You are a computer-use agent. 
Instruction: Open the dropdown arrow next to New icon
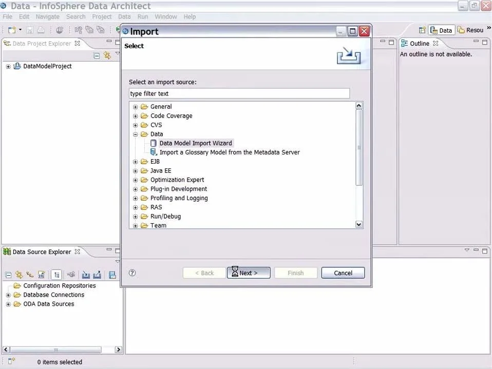[x=21, y=30]
